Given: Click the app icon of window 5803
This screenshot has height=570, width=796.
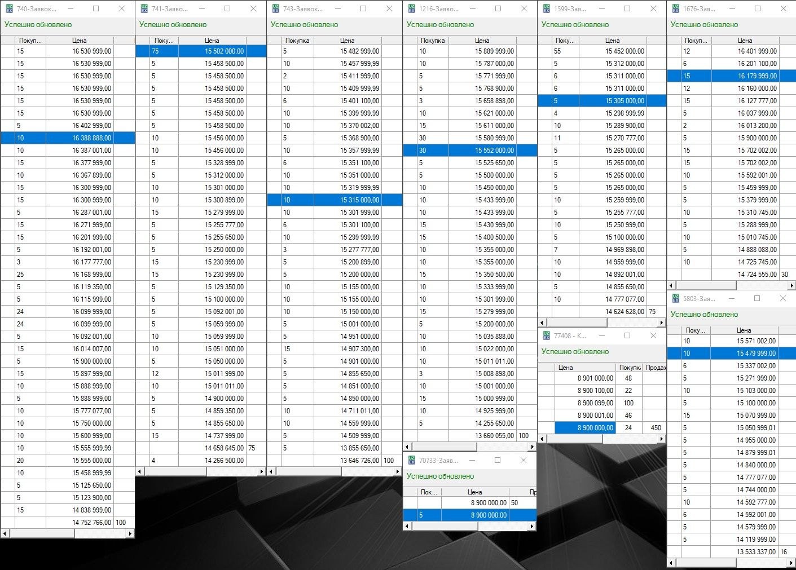Looking at the screenshot, I should coord(675,299).
